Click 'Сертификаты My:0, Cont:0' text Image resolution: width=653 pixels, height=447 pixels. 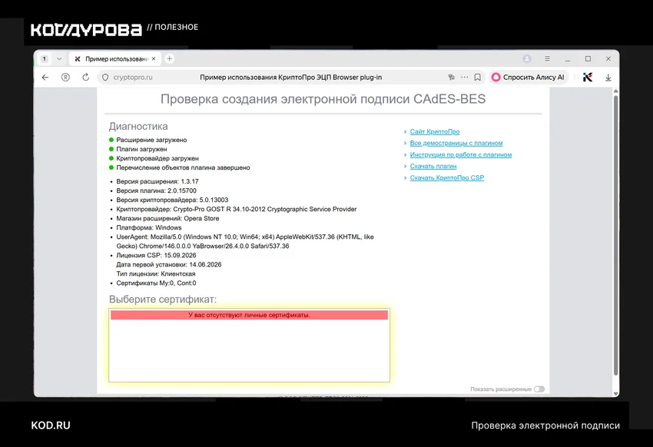(156, 283)
